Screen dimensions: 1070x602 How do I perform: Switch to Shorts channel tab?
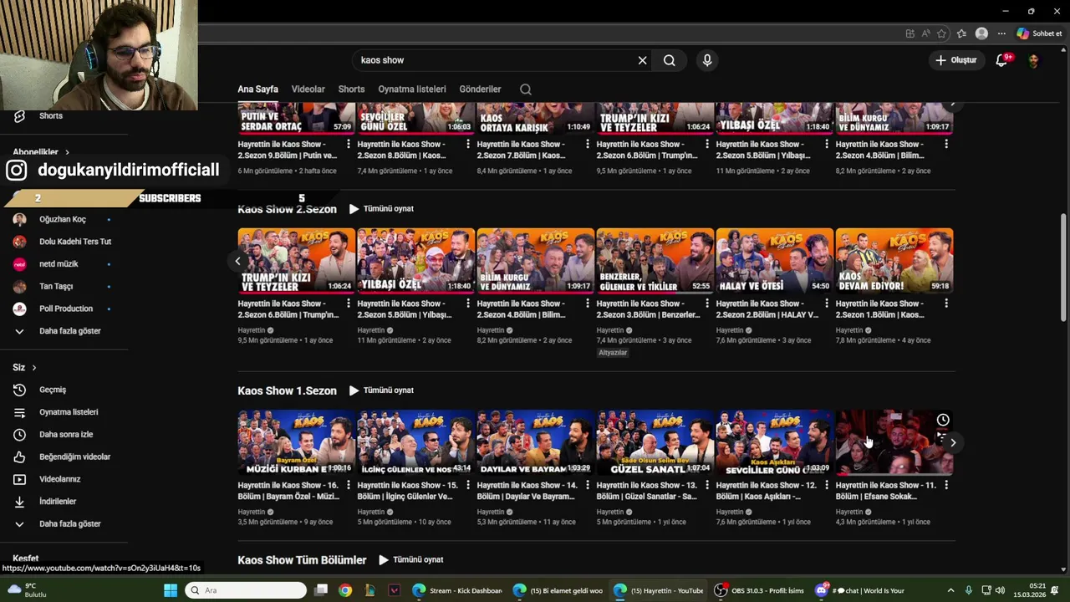351,89
